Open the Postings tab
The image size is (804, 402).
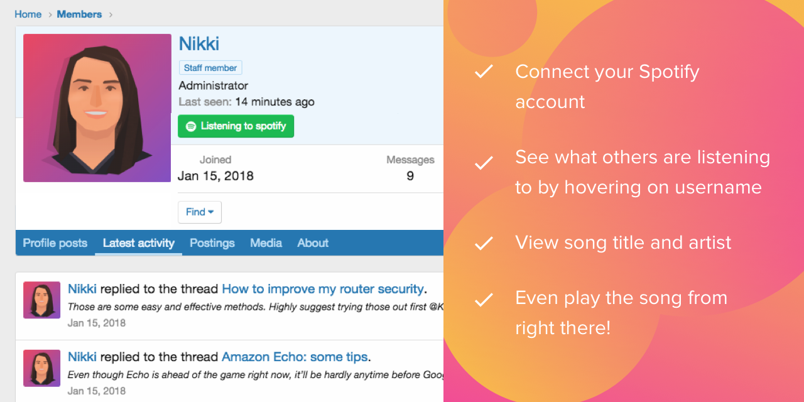click(x=212, y=243)
